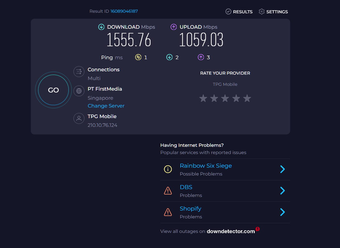The image size is (340, 248).
Task: Rate provider five stars
Action: (x=247, y=98)
